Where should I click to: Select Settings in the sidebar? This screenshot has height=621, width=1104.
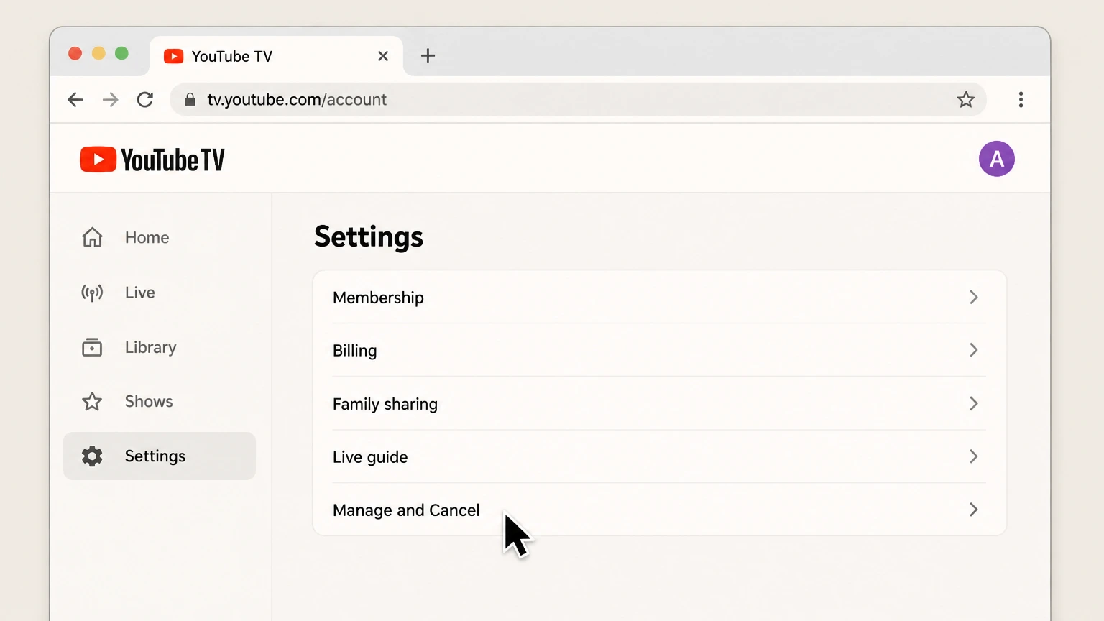click(160, 456)
